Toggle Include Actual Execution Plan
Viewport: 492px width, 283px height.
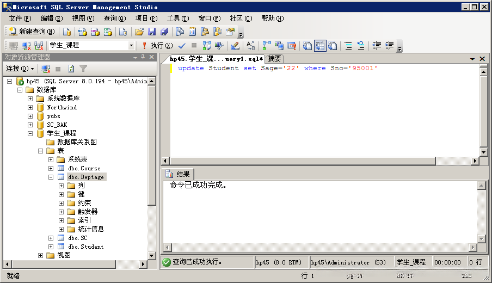266,46
